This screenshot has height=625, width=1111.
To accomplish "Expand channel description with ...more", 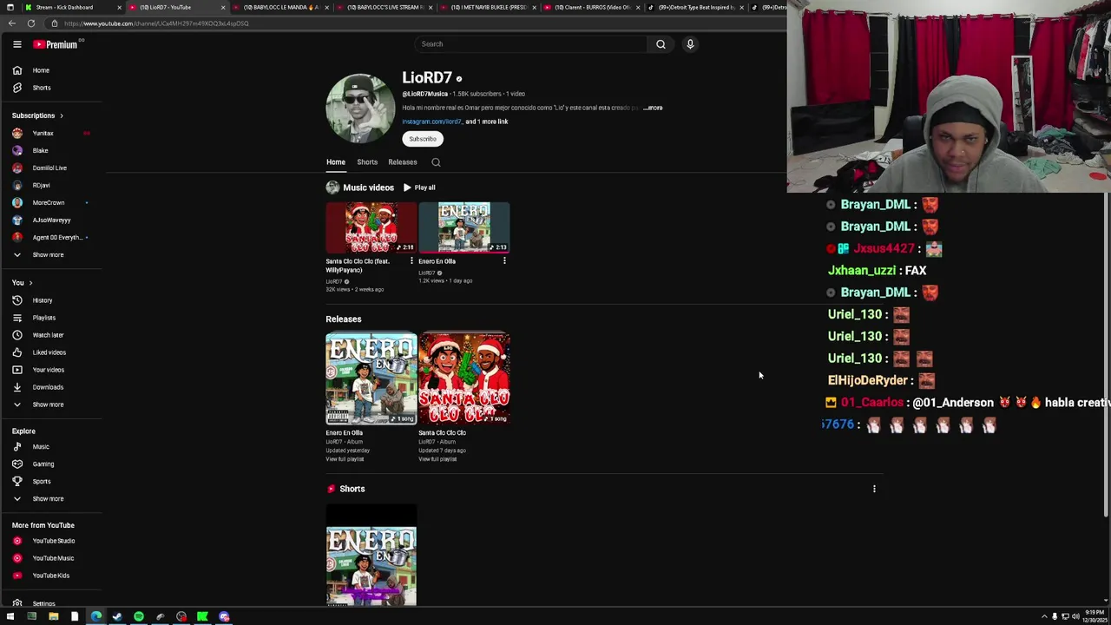I will click(653, 108).
